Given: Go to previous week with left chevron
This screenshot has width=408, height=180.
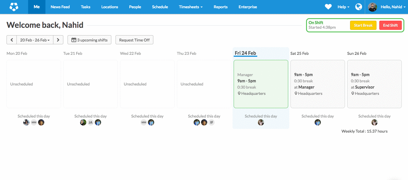Looking at the screenshot, I should 12,40.
